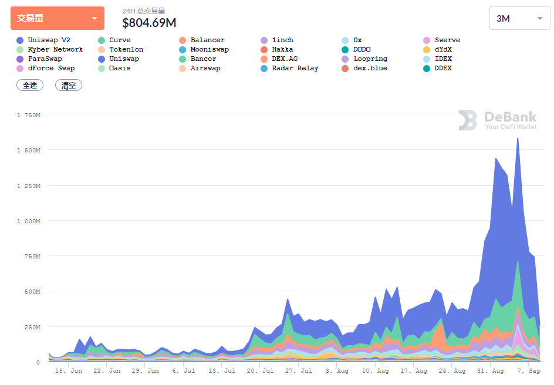The width and height of the screenshot is (554, 385).
Task: Click the arrow on the 3M selector
Action: click(540, 18)
